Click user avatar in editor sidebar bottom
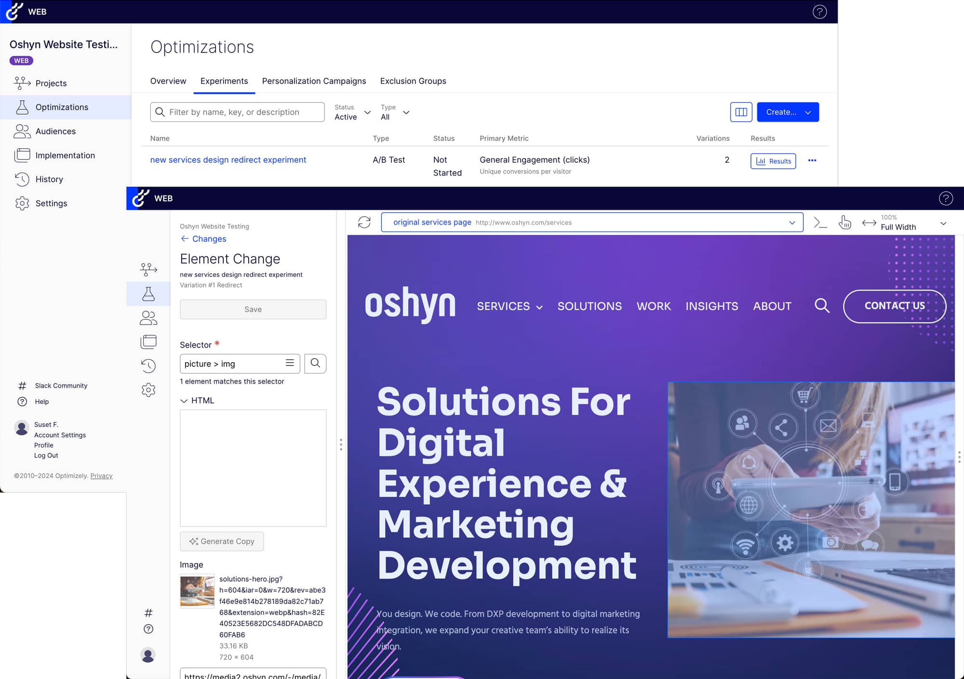Viewport: 964px width, 679px height. click(148, 655)
